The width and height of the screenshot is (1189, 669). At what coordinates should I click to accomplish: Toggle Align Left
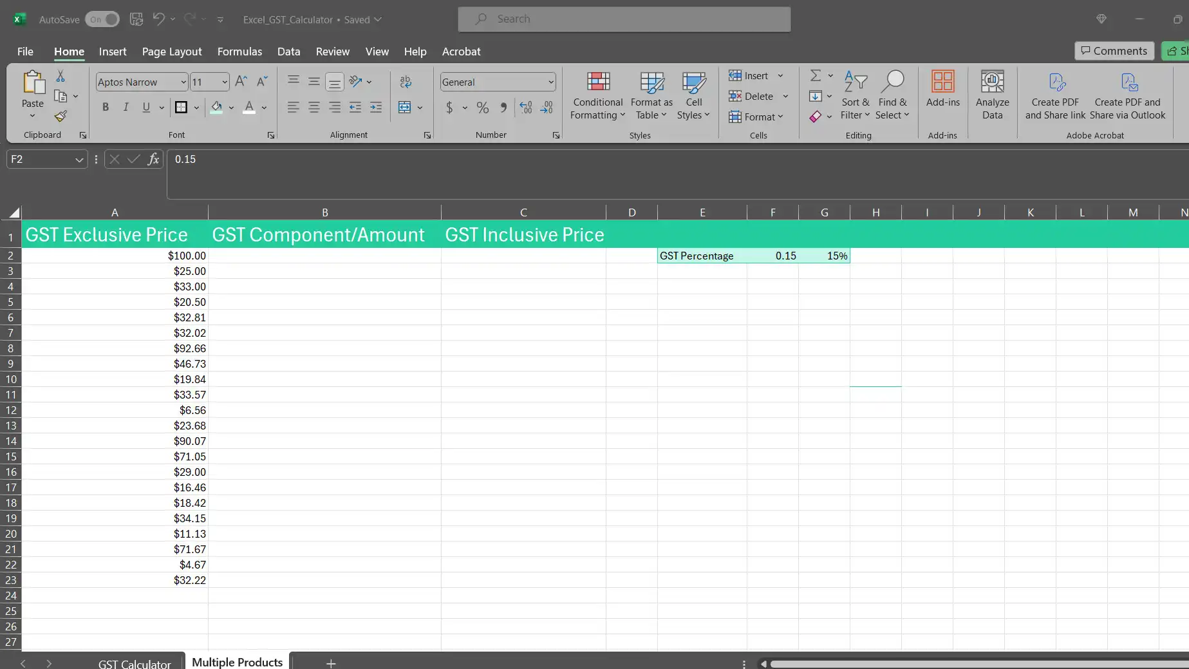point(293,108)
